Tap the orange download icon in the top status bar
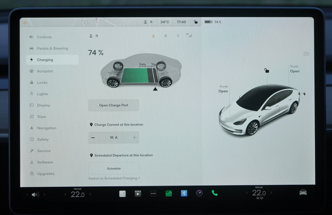 pyautogui.click(x=25, y=22)
